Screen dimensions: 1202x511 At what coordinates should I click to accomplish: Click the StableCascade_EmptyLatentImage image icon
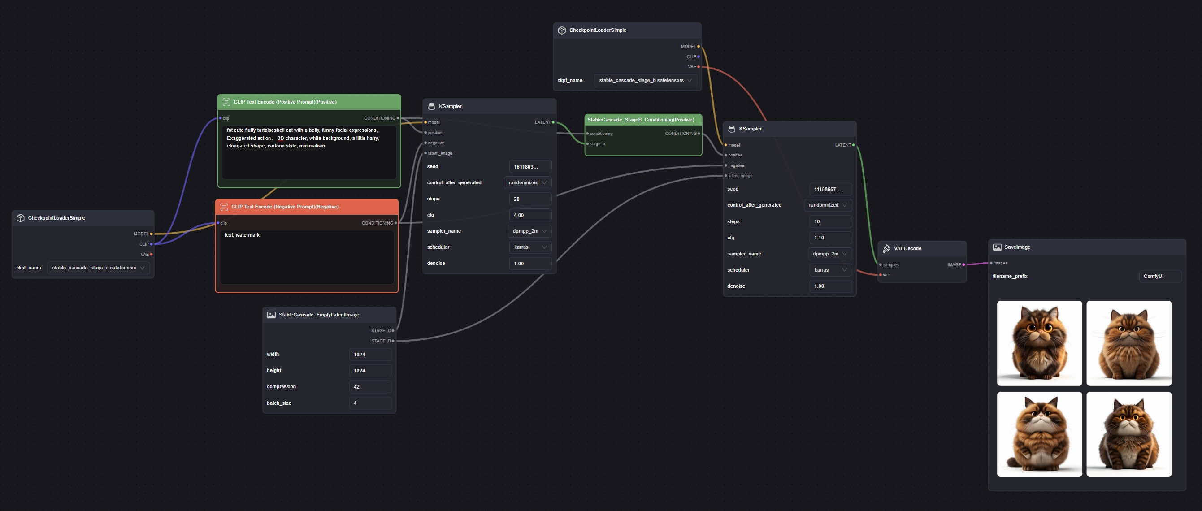(271, 315)
